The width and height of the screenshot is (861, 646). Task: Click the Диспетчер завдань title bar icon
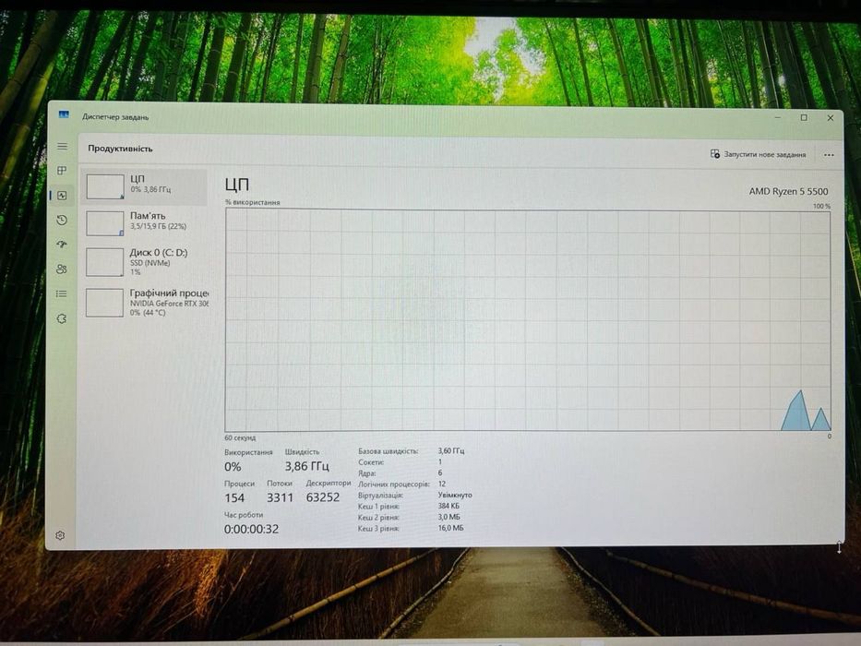[64, 115]
